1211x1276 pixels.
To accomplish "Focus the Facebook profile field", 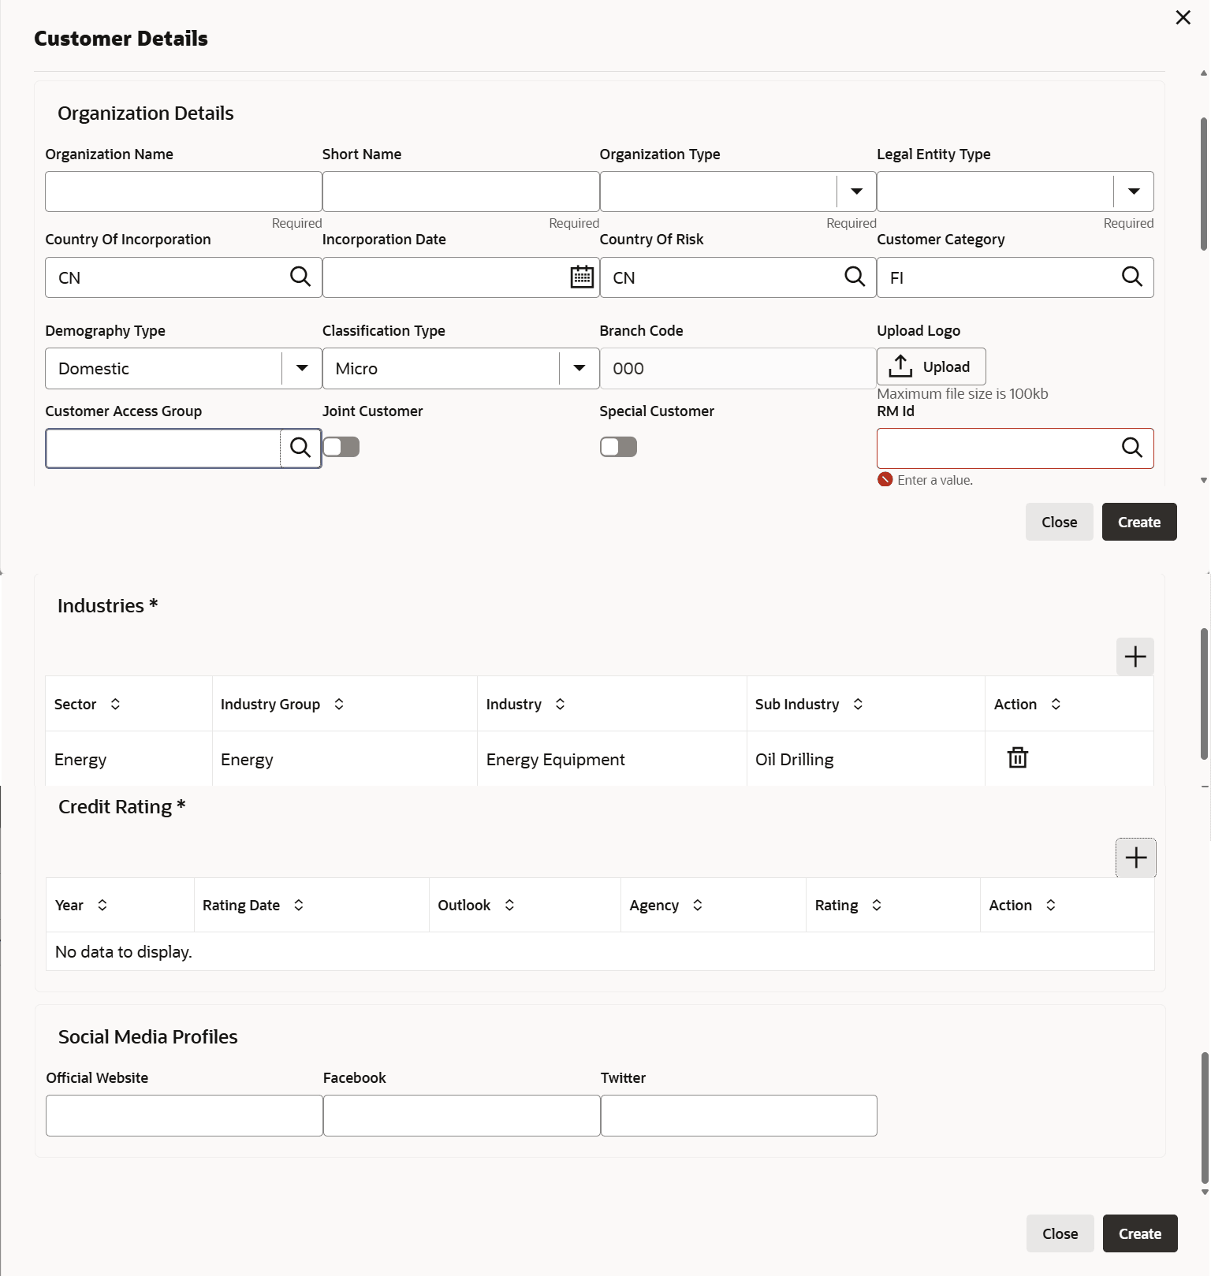I will [462, 1115].
